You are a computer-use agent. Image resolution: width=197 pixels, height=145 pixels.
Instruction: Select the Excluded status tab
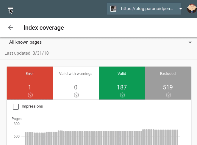(x=168, y=83)
